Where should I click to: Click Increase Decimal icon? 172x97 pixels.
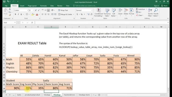click(88, 14)
